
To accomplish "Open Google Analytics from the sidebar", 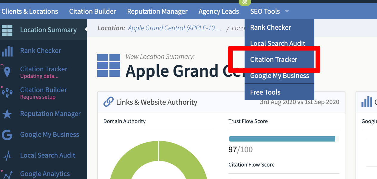I will pyautogui.click(x=45, y=174).
